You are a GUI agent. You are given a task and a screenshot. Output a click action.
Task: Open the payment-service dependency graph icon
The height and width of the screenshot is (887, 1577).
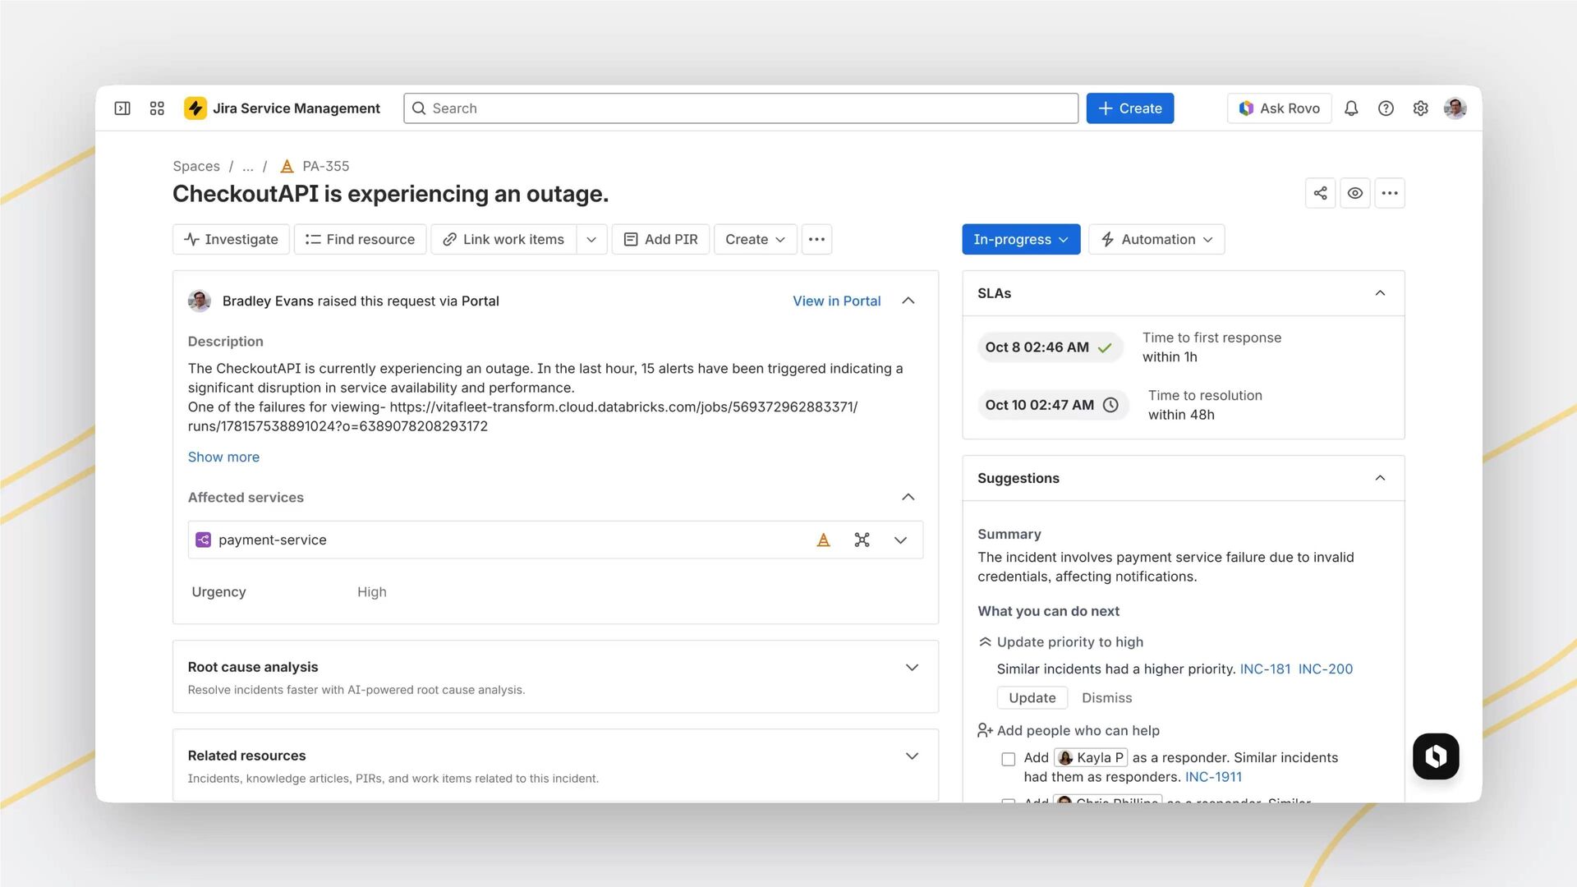[862, 540]
